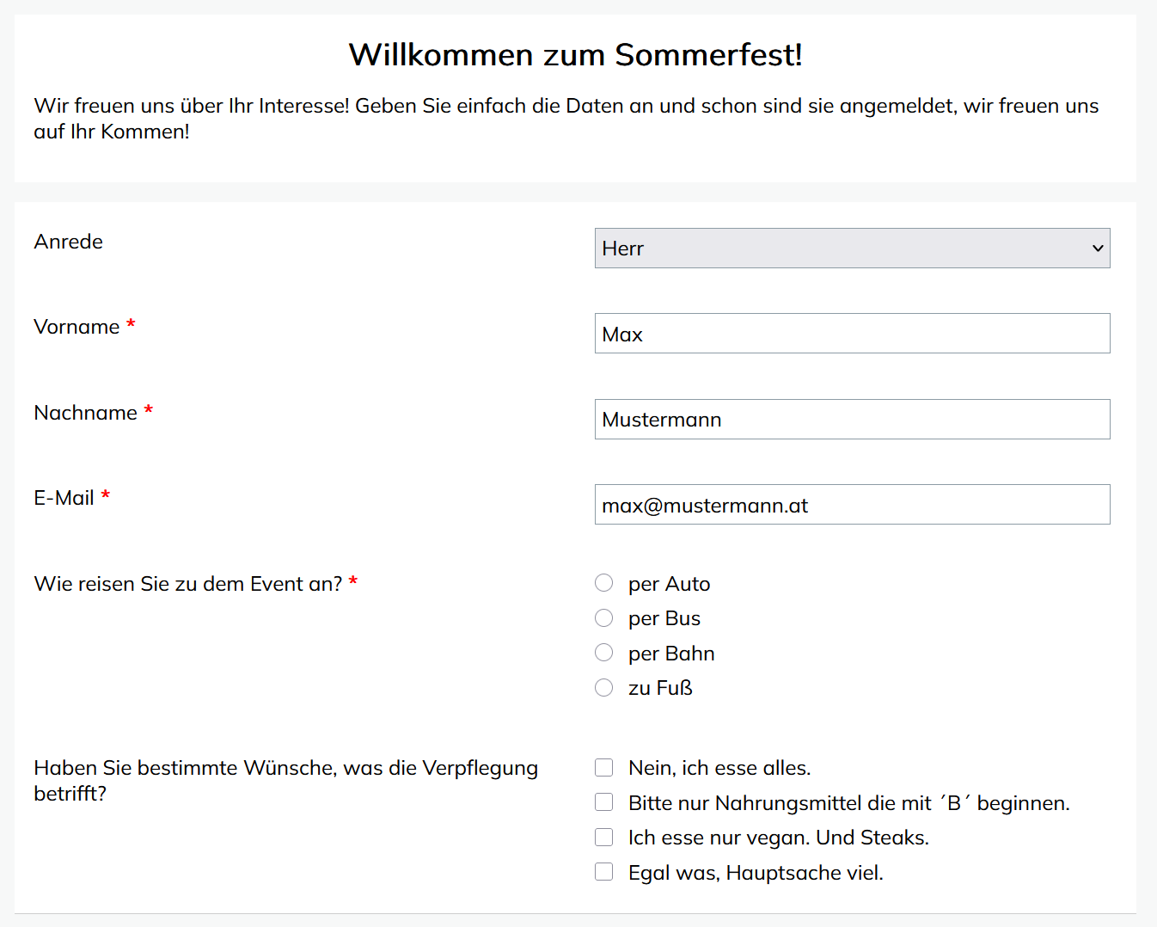Click into the Vorname field containing Max
The width and height of the screenshot is (1157, 927).
click(x=851, y=334)
